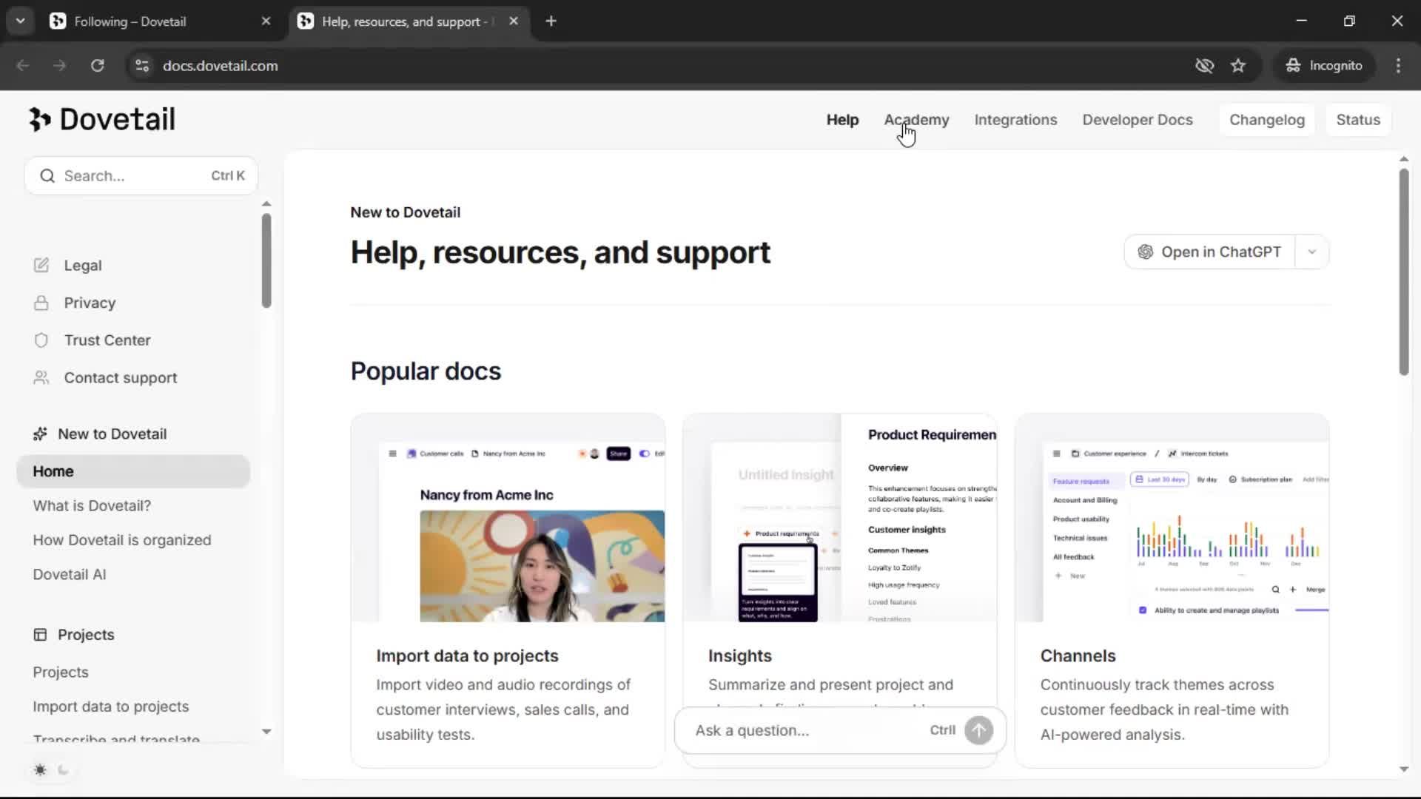The width and height of the screenshot is (1421, 799).
Task: Click the Dovetail logo icon
Action: 39,119
